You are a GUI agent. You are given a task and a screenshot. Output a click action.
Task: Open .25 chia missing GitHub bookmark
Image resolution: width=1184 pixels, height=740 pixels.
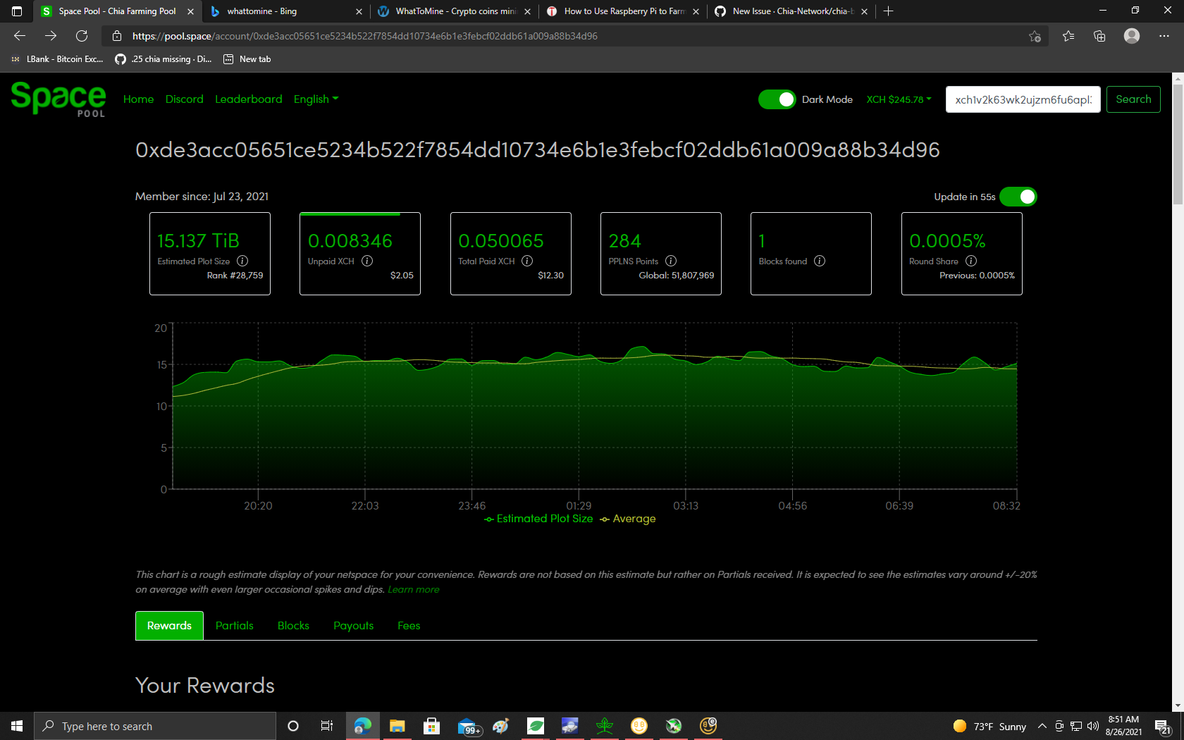(x=164, y=59)
